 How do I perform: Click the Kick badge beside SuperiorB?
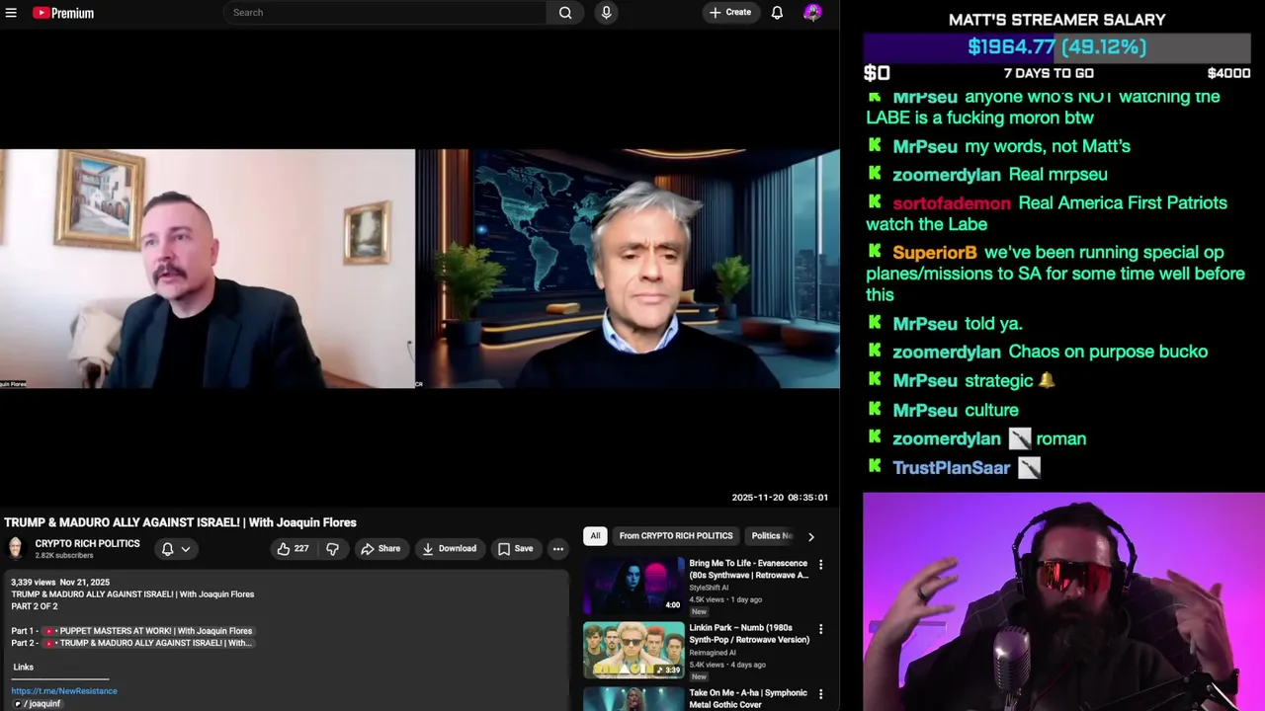[875, 251]
